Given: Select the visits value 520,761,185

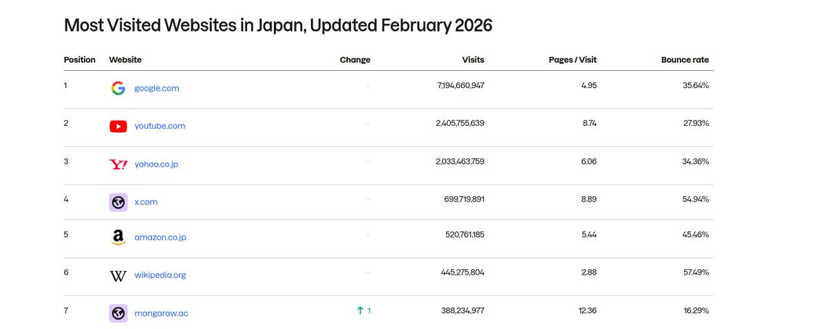Looking at the screenshot, I should [465, 235].
